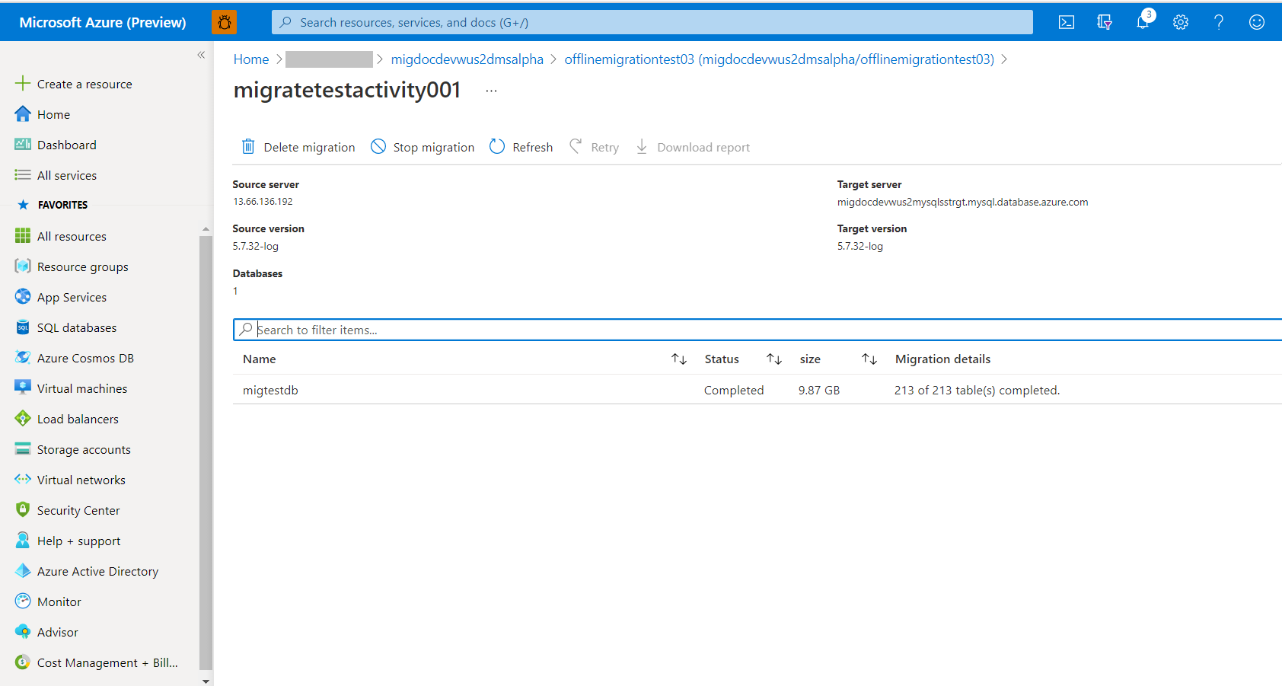Open the feedback smiley icon
1282x686 pixels.
pos(1257,22)
